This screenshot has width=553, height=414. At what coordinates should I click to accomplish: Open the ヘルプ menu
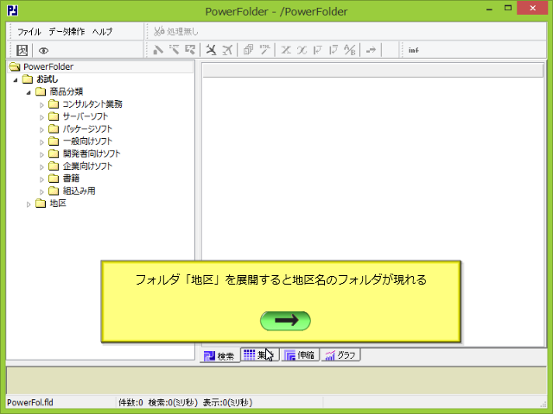point(102,32)
